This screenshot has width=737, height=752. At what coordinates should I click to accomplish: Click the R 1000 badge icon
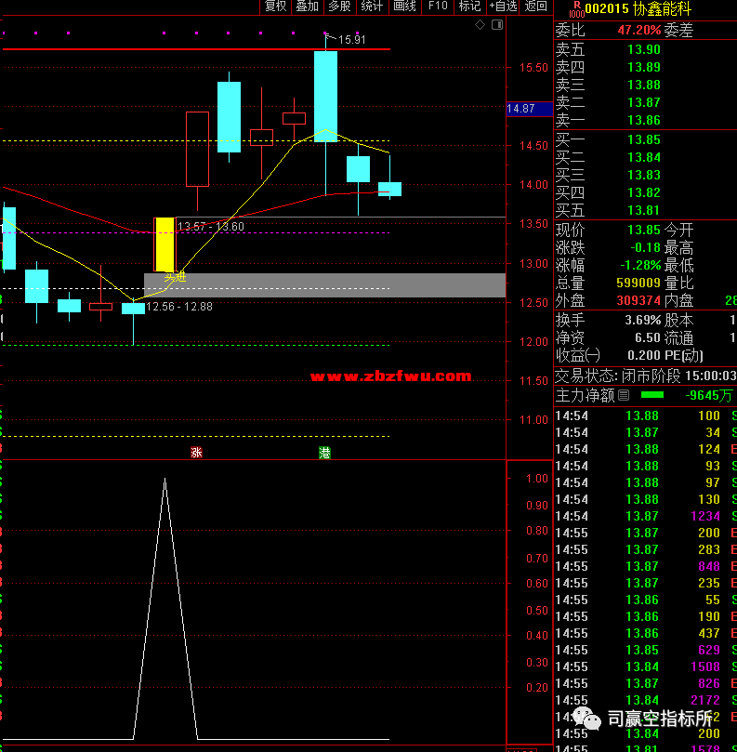(577, 8)
